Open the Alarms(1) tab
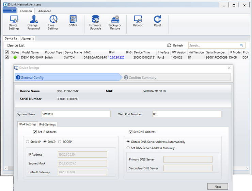 (x=28, y=39)
